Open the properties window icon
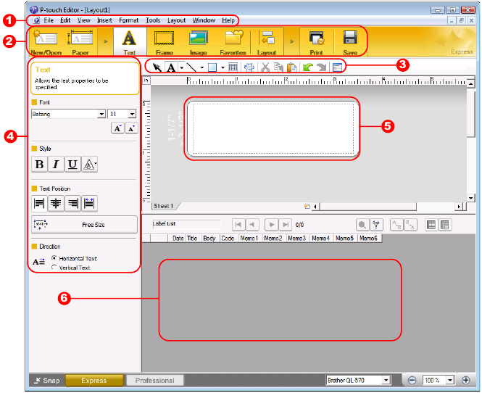This screenshot has height=393, width=482. tap(337, 67)
